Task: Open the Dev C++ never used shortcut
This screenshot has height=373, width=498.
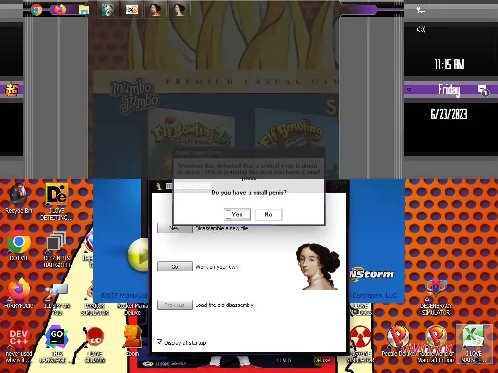Action: [x=19, y=344]
